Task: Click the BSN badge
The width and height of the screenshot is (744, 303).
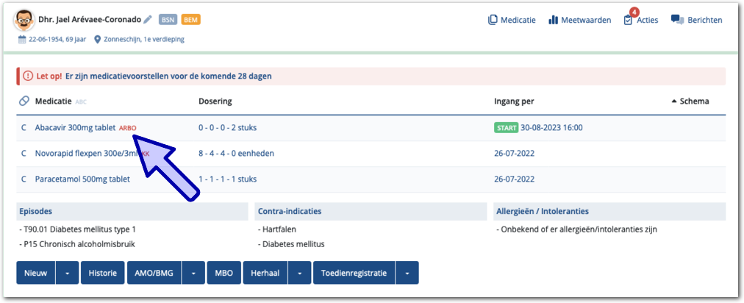Action: 168,20
